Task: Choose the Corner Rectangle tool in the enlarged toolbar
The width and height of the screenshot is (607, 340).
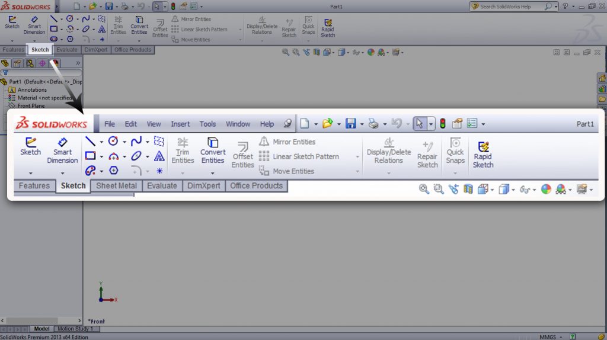Action: [90, 156]
